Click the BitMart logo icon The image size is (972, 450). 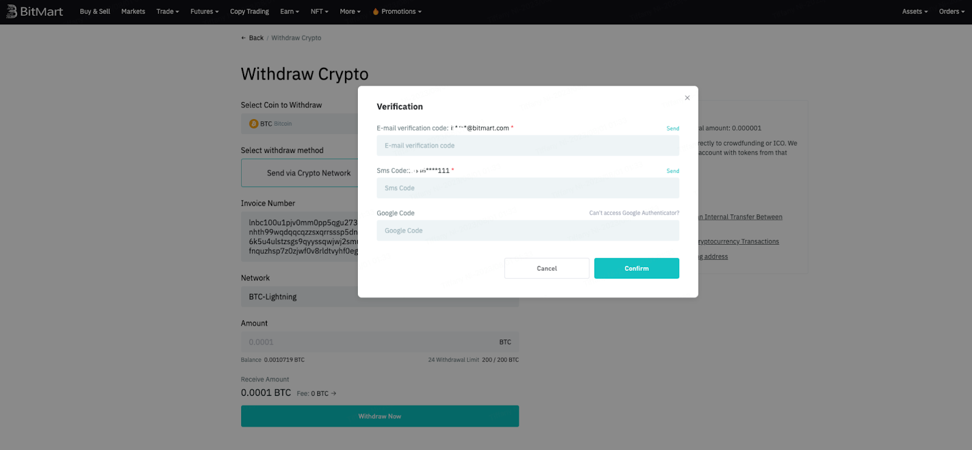[12, 12]
